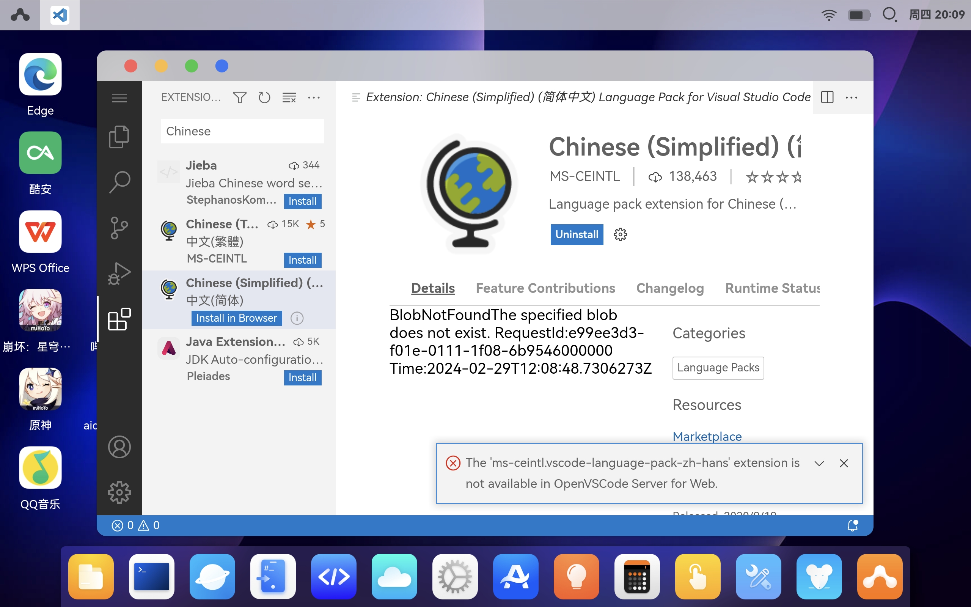Open system settings gear in dock
This screenshot has height=607, width=971.
455,577
